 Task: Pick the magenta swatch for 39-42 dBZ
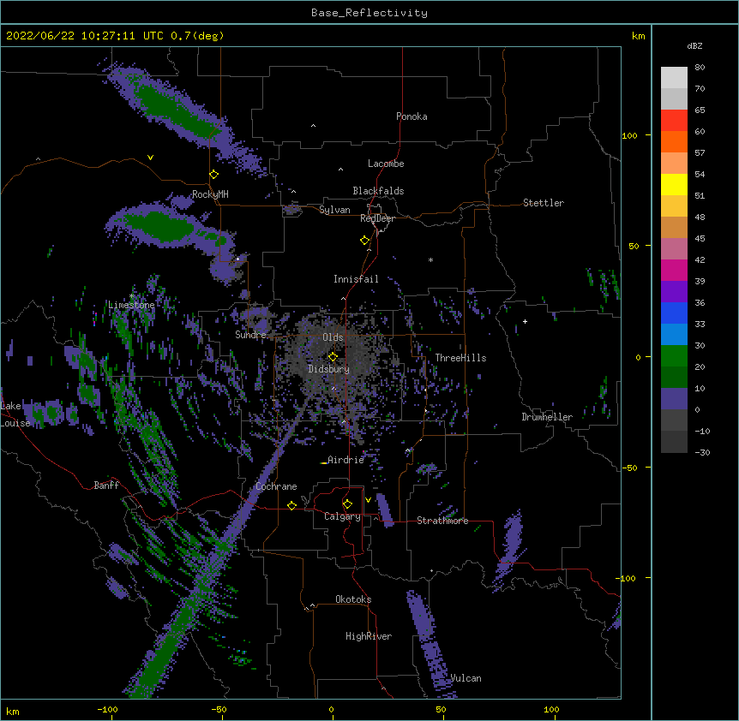[674, 270]
